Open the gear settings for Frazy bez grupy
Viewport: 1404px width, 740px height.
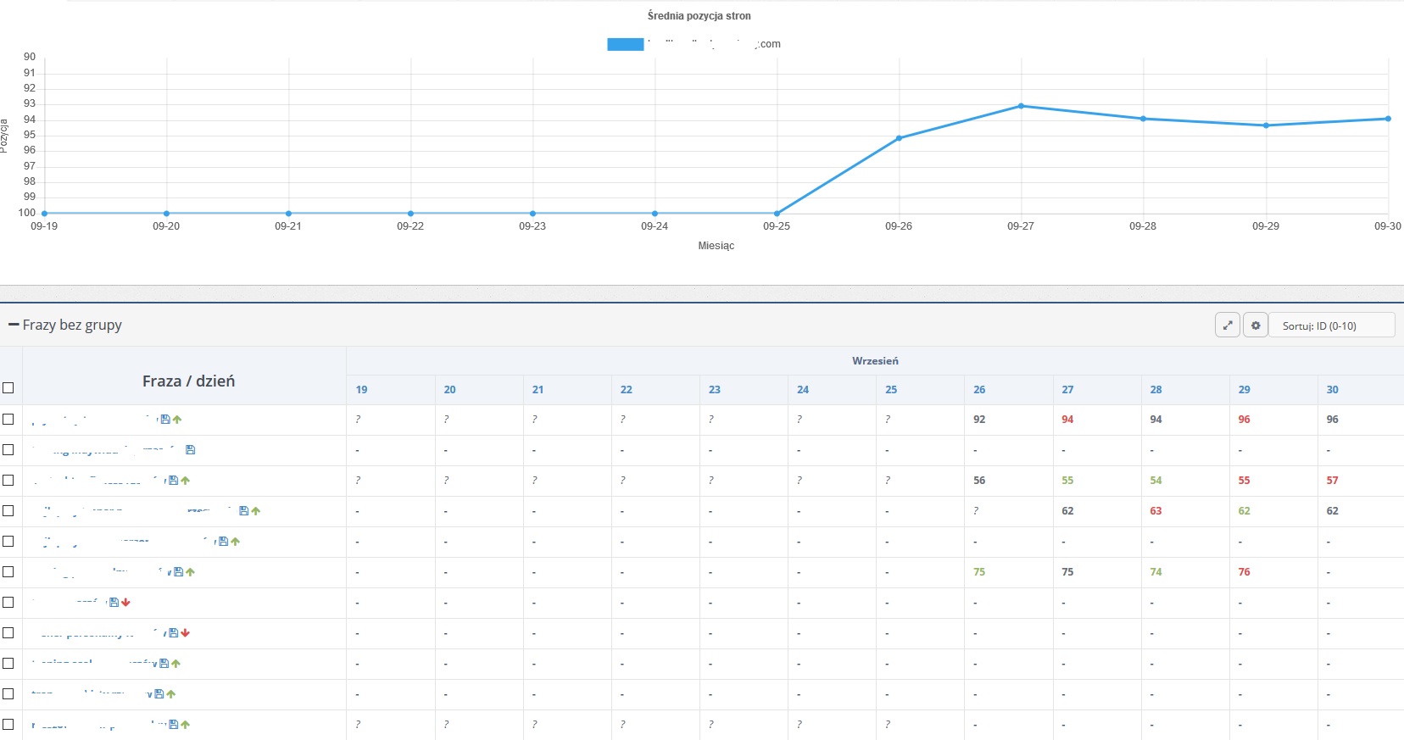(x=1256, y=325)
